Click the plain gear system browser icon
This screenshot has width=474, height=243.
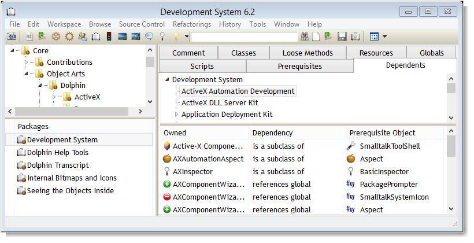69,36
